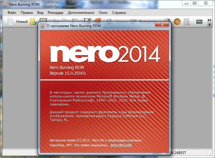
Task: Click the Nero Burning ROM main window icon
Action: (5, 5)
